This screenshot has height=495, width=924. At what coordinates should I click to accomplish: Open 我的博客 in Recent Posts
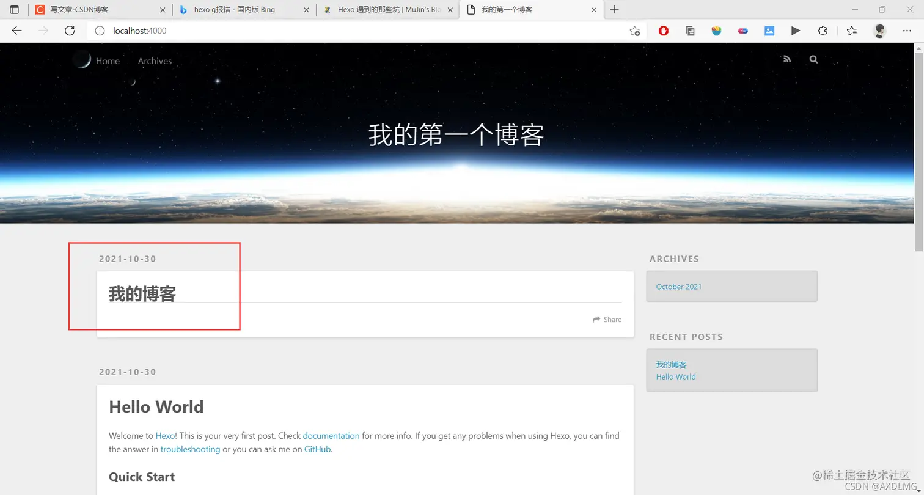671,365
